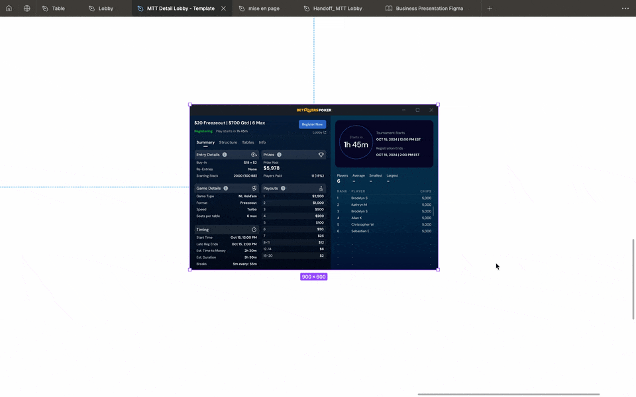Click the globe community icon
Viewport: 636px width, 397px height.
click(27, 9)
